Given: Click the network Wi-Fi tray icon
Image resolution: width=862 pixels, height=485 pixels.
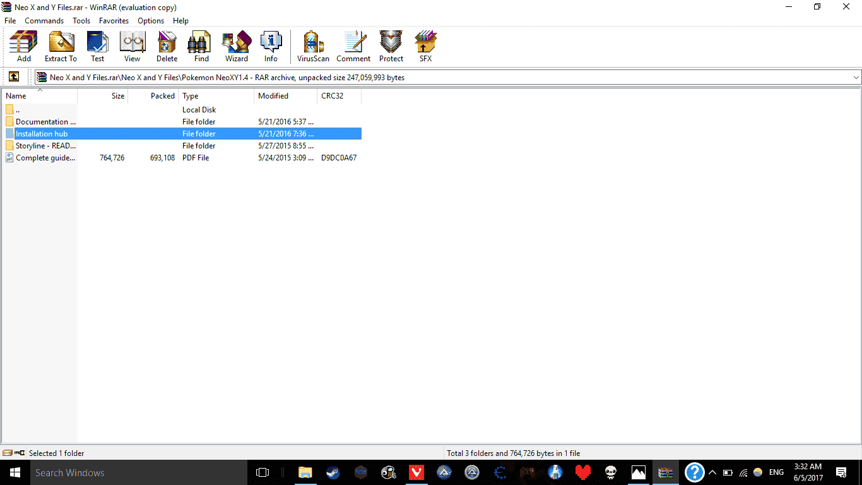Looking at the screenshot, I should click(x=743, y=472).
